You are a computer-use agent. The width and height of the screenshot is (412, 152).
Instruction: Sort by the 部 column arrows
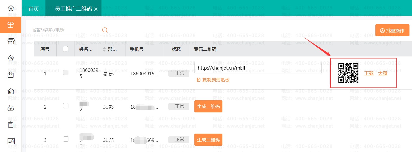point(104,49)
